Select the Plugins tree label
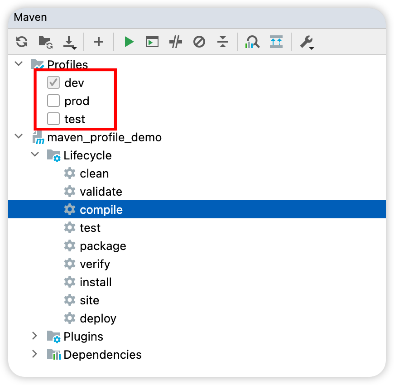 click(x=83, y=337)
